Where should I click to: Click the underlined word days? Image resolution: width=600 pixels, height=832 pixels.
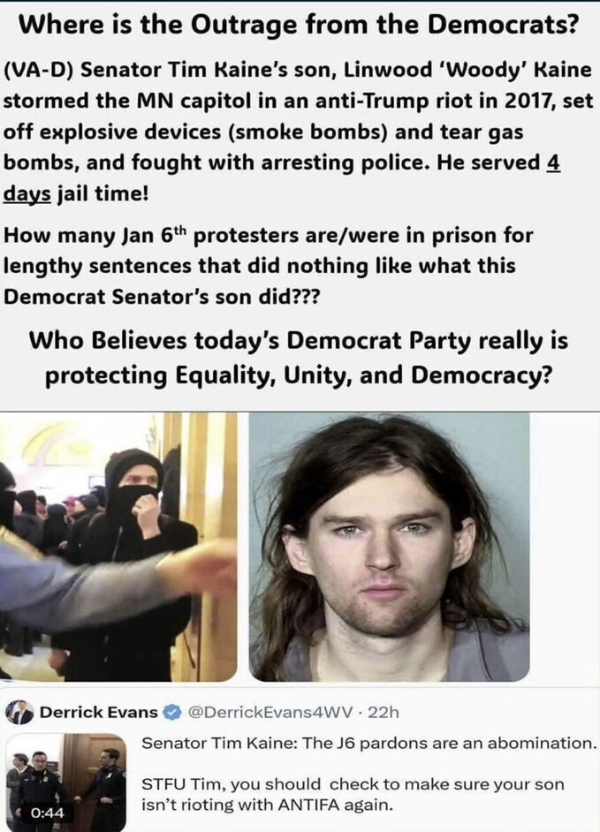[x=27, y=194]
